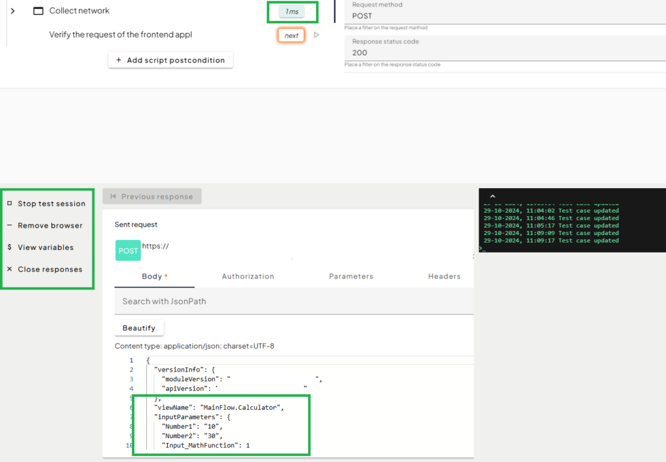
Task: Click the green POST method badge
Action: (127, 251)
